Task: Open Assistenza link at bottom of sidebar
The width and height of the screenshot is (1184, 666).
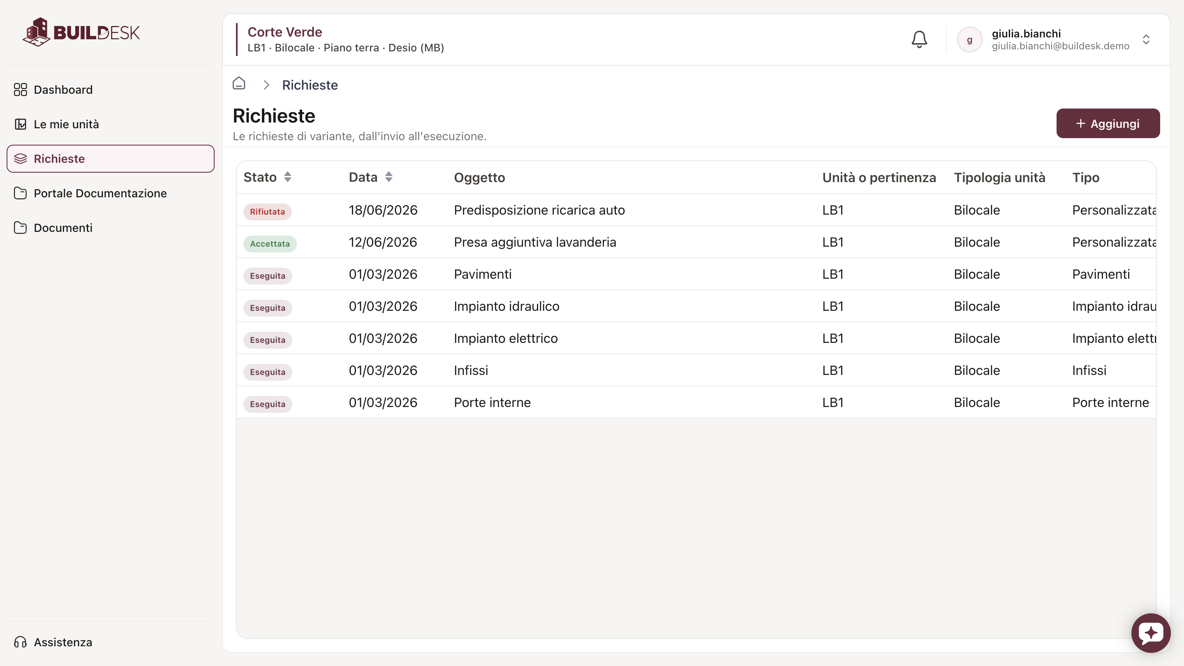Action: 110,642
